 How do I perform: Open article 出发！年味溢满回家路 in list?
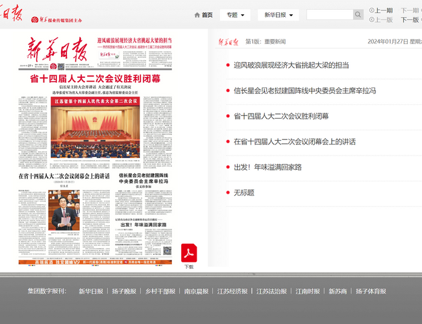pos(267,167)
